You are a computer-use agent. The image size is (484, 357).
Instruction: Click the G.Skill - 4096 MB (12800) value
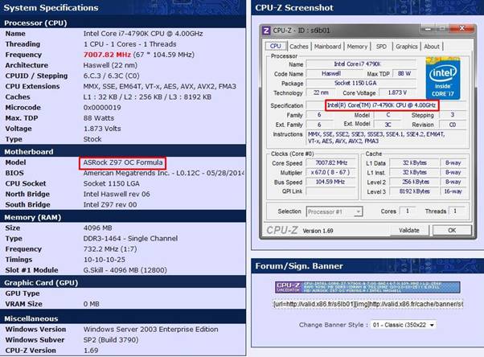[125, 270]
